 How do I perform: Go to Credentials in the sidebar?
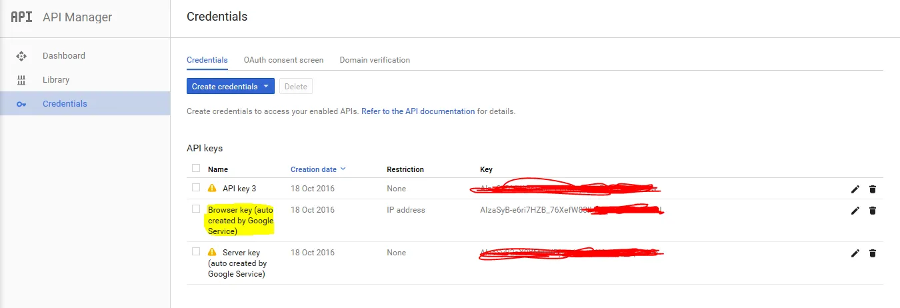coord(65,104)
